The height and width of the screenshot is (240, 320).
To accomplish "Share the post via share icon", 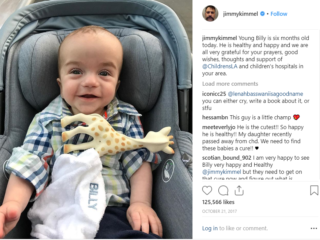I will coord(239,190).
